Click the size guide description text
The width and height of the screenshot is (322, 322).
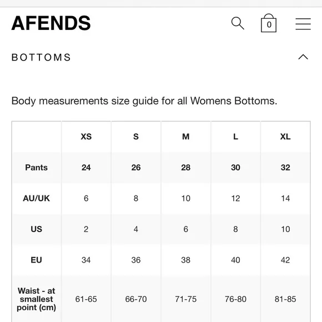coord(144,101)
